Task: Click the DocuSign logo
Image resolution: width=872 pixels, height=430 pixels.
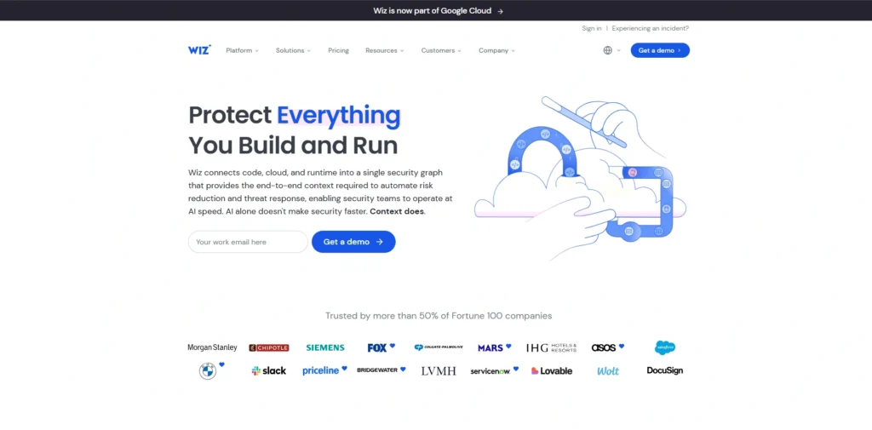Action: tap(664, 370)
